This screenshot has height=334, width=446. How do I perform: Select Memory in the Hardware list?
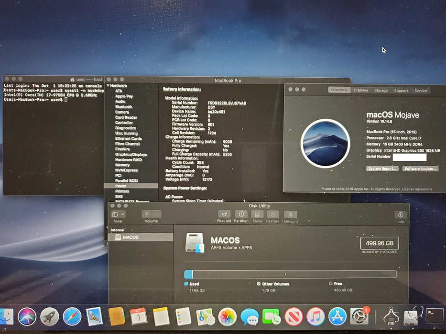pyautogui.click(x=122, y=165)
